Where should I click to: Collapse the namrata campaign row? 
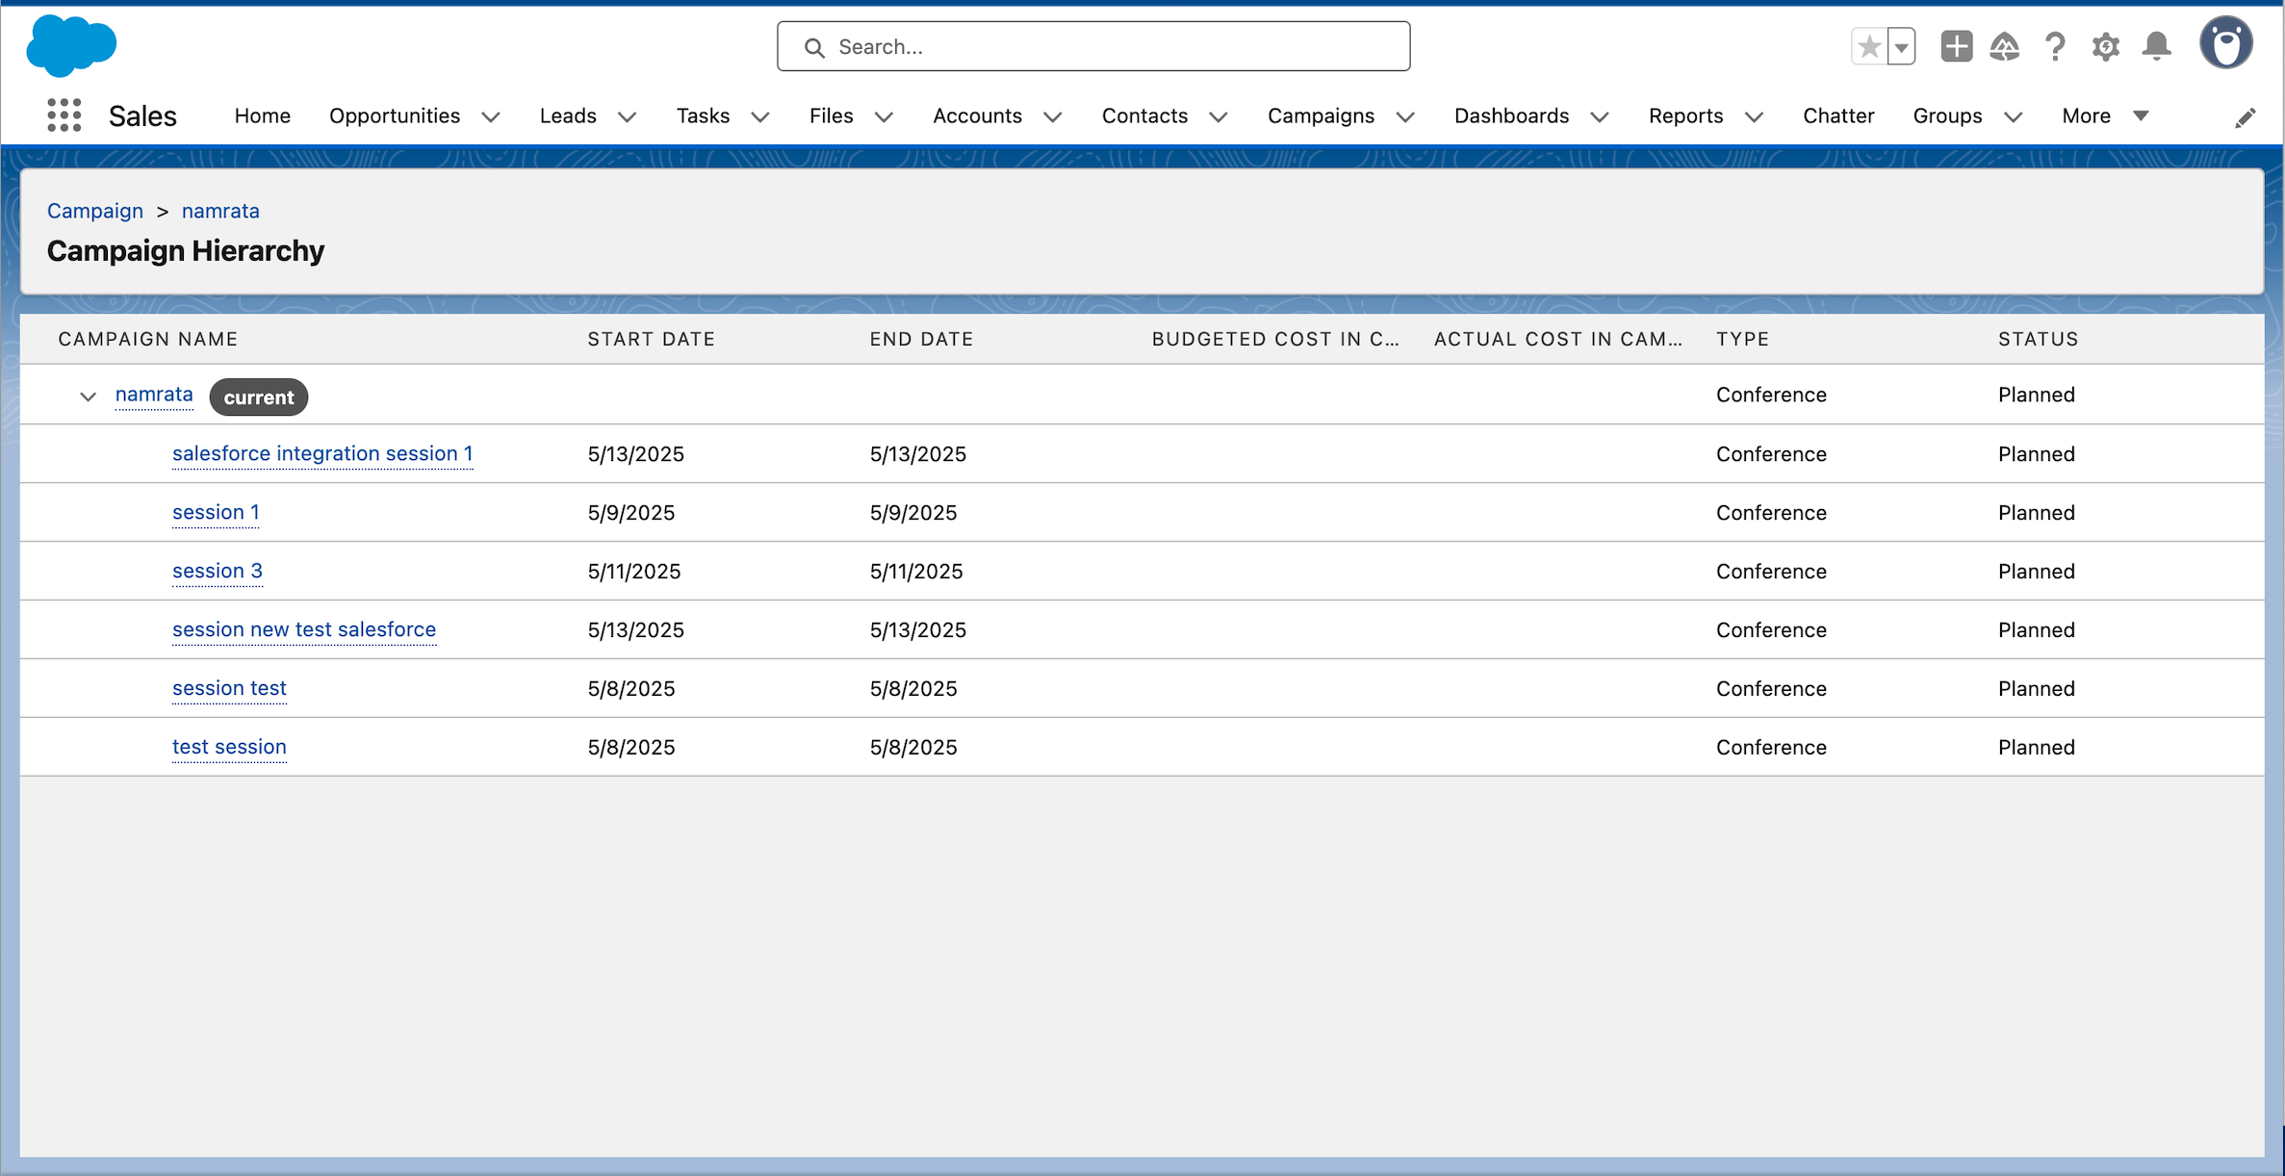[88, 396]
